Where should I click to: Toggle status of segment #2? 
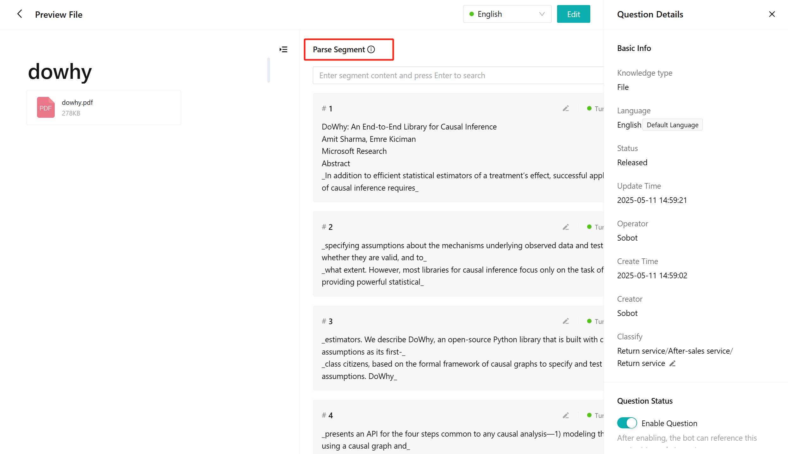(x=595, y=227)
